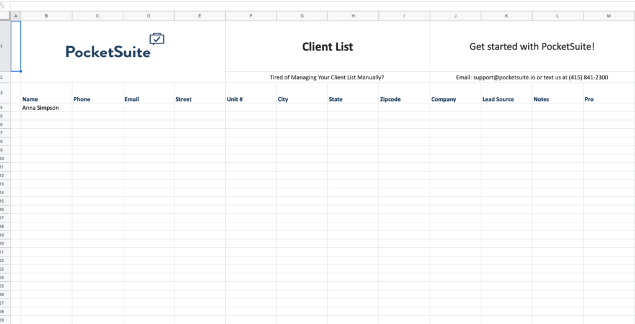Select the Company header cell
Image resolution: width=635 pixels, height=324 pixels.
click(x=456, y=93)
